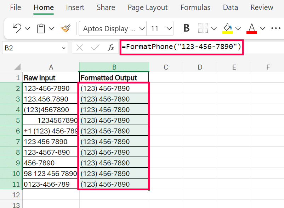Select column E header
284x208 pixels.
point(234,67)
